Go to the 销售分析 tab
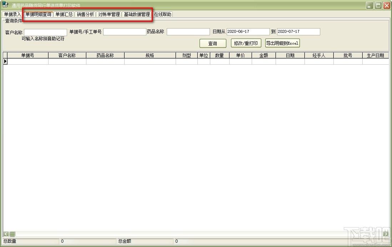 tap(85, 15)
